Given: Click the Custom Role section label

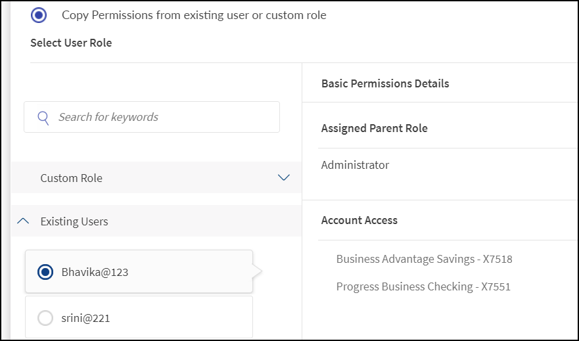Looking at the screenshot, I should pos(71,178).
